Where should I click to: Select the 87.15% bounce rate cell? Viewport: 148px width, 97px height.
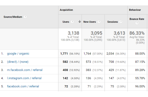(x=140, y=62)
